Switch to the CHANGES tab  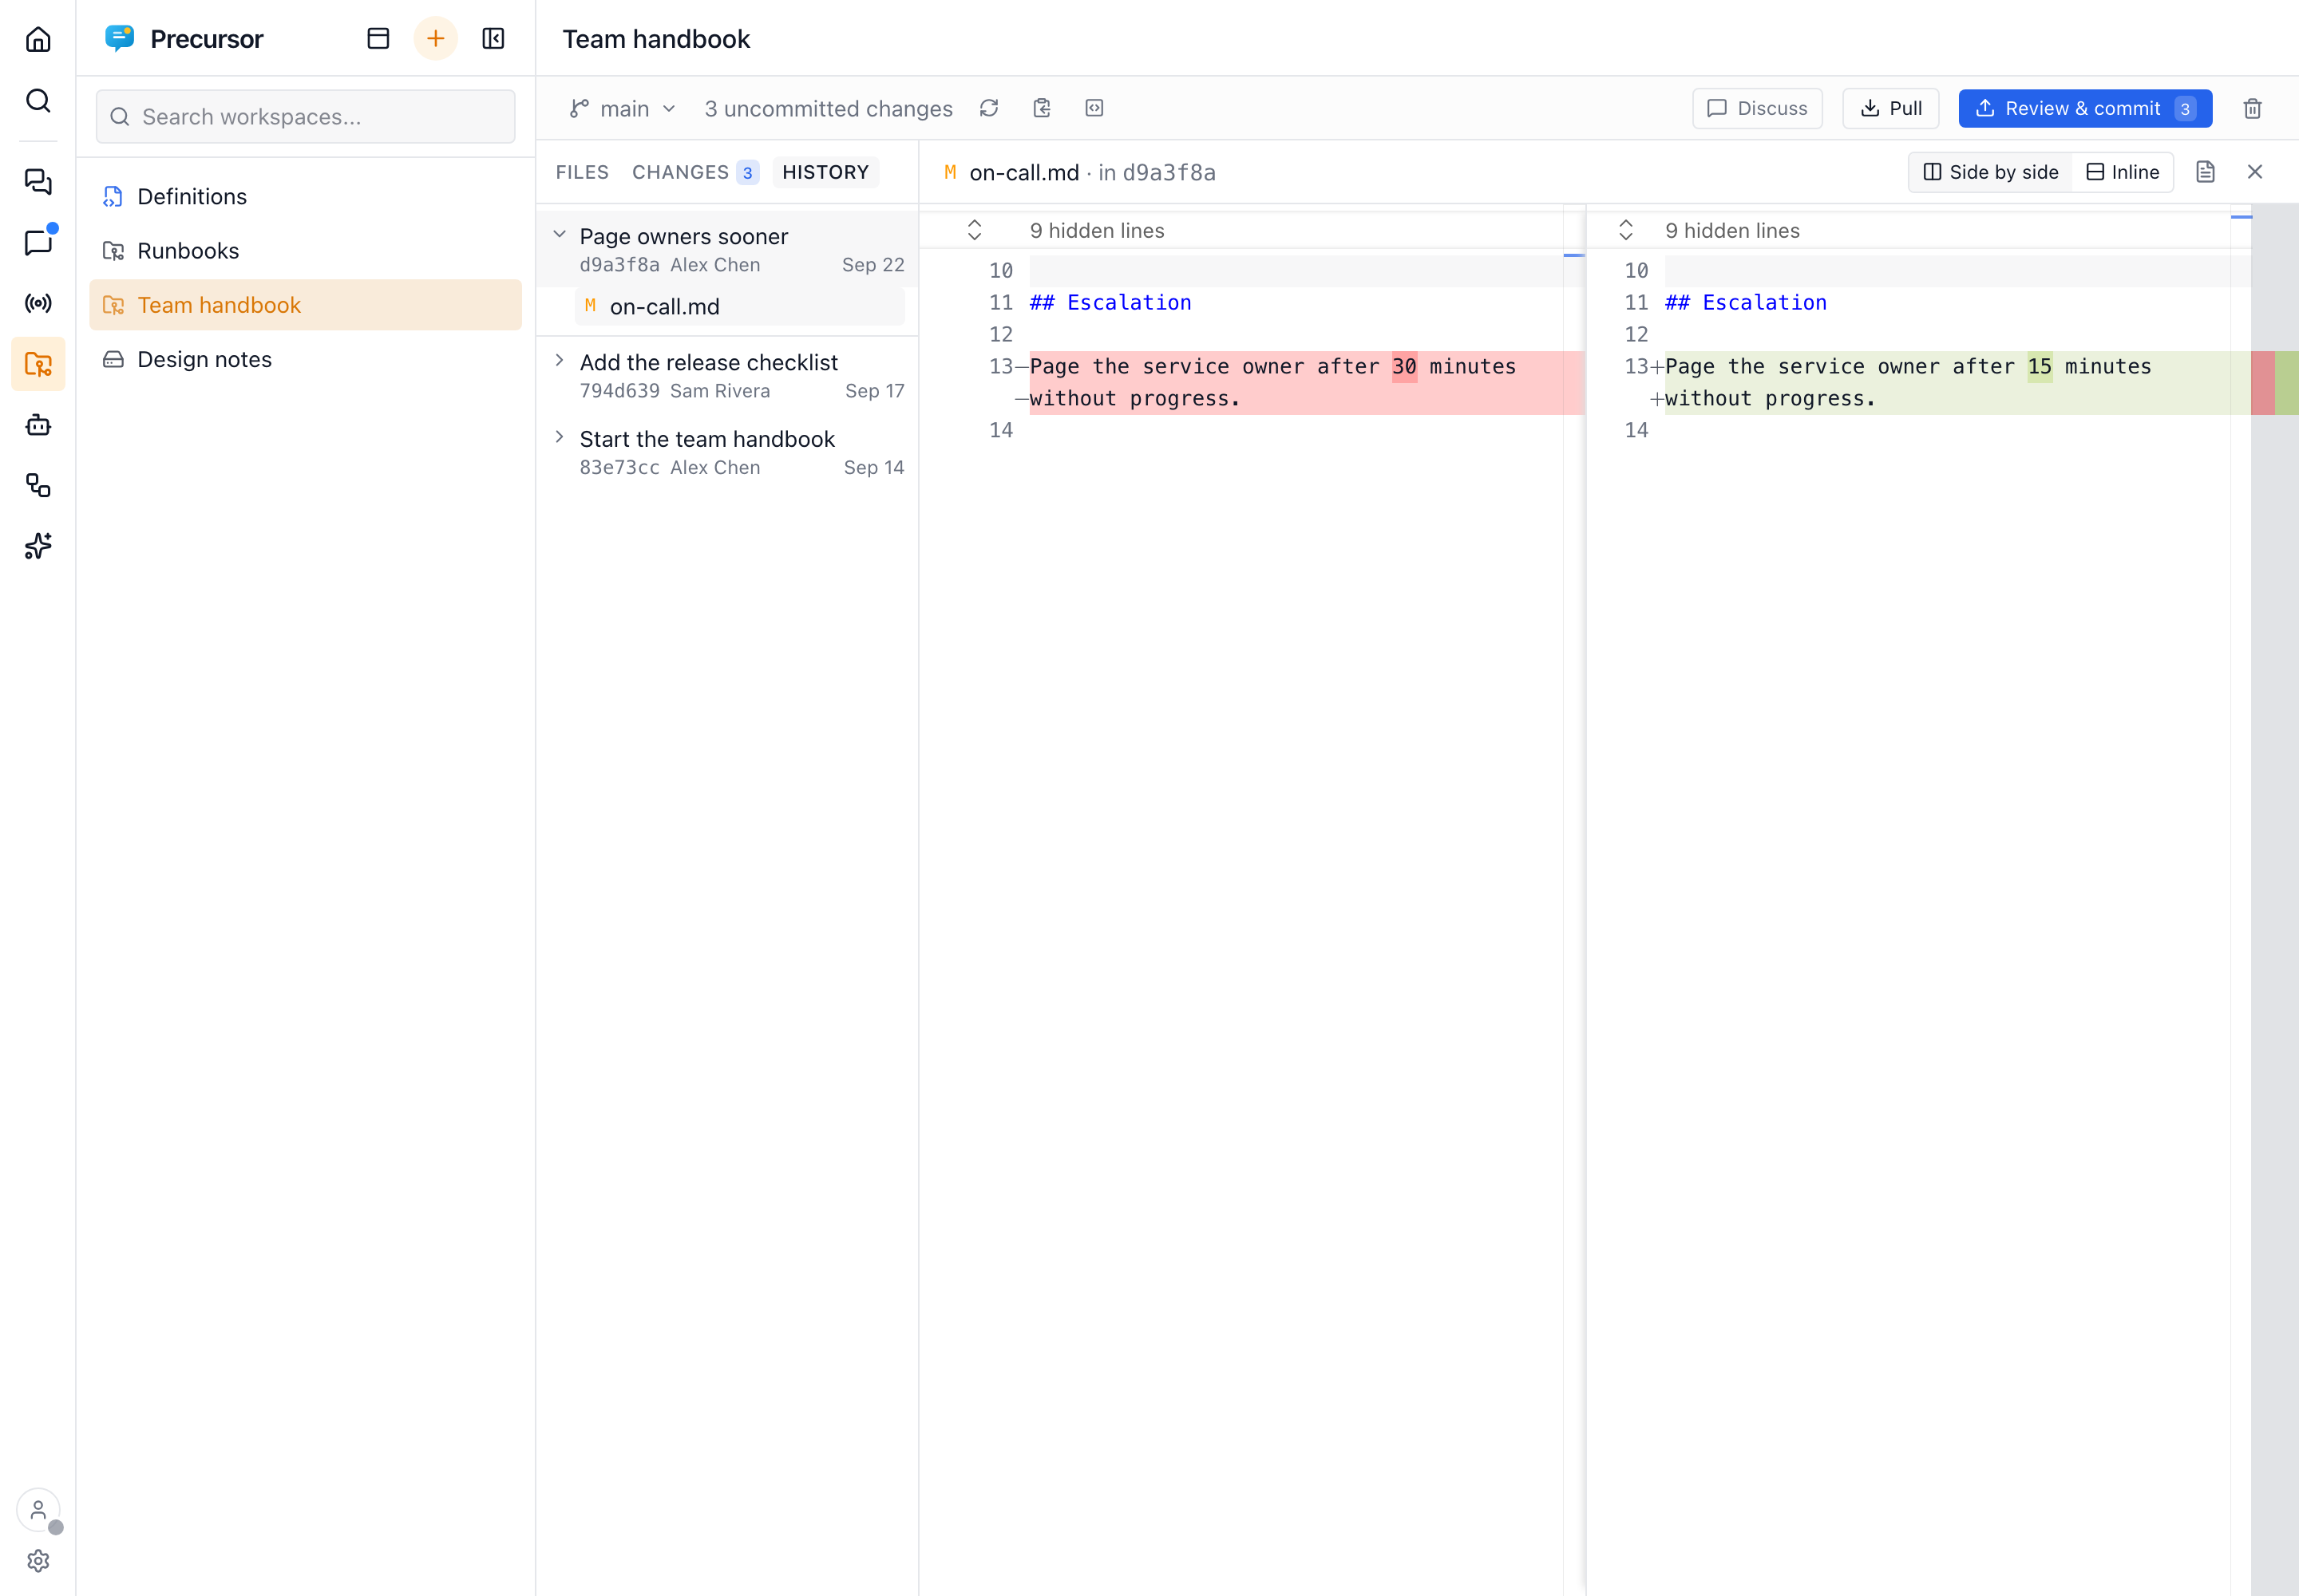pyautogui.click(x=694, y=172)
